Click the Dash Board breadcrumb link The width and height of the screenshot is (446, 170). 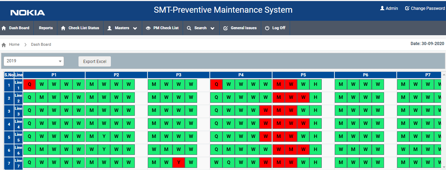(41, 44)
